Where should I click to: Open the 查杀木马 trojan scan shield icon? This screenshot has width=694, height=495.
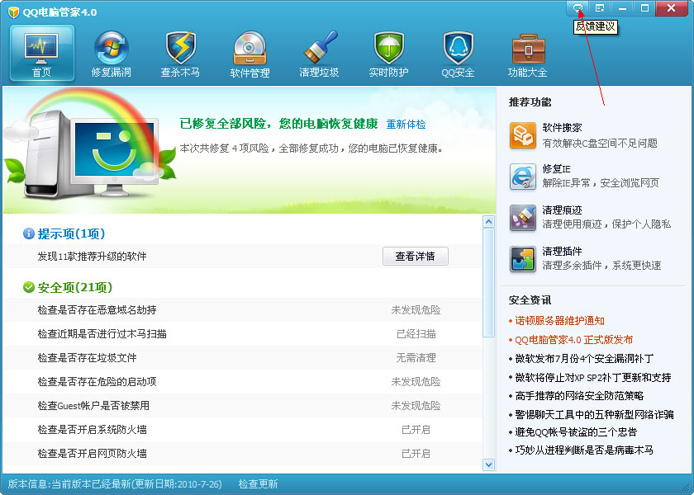click(180, 48)
